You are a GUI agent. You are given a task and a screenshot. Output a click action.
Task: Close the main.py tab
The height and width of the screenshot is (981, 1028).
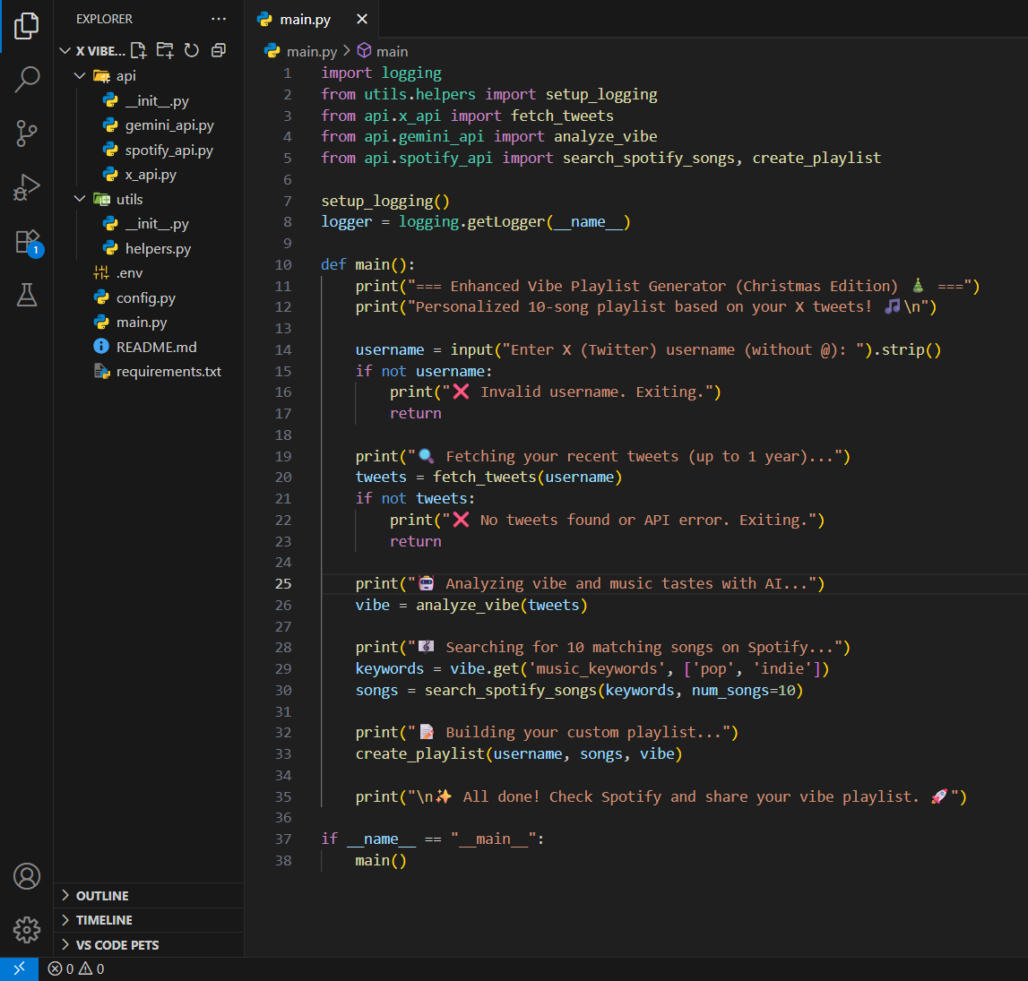(362, 19)
